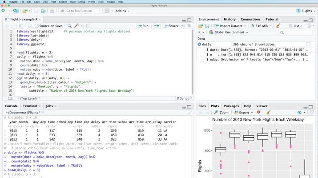Image resolution: width=318 pixels, height=178 pixels.
Task: Click the console working directory arrow icon
Action: point(43,112)
